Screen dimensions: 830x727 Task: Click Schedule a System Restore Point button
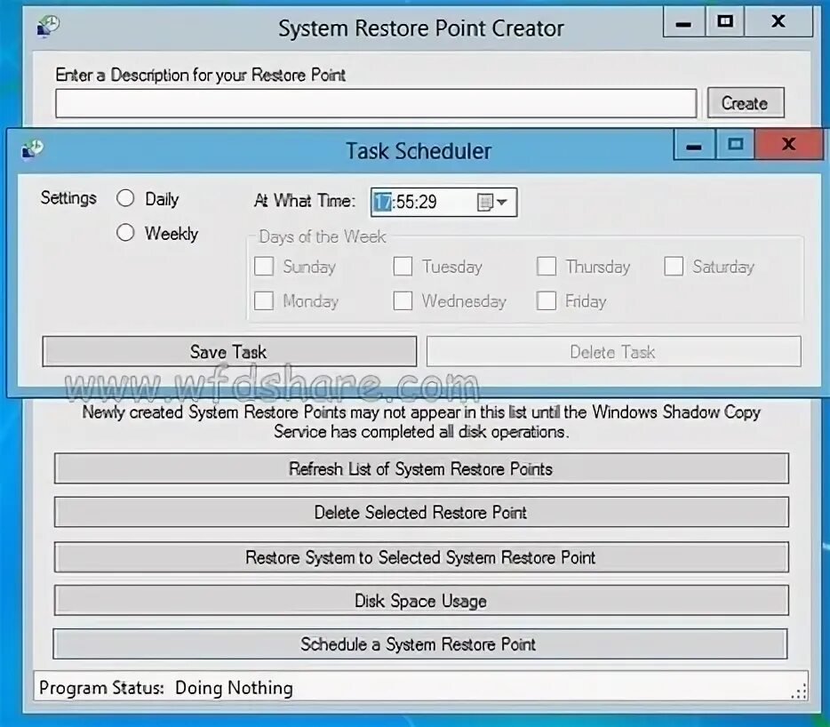click(x=420, y=643)
